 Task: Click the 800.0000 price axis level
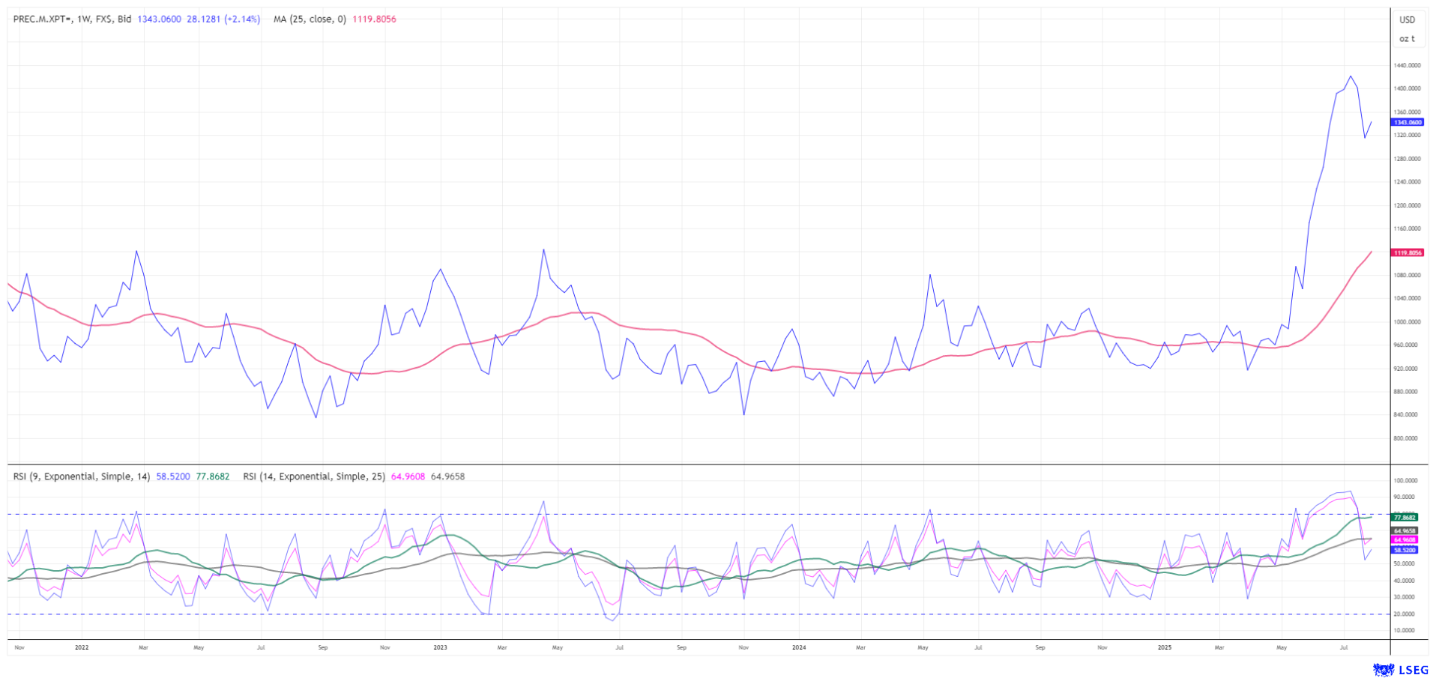click(x=1407, y=438)
